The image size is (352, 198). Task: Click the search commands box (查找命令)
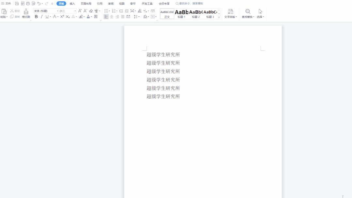189,4
